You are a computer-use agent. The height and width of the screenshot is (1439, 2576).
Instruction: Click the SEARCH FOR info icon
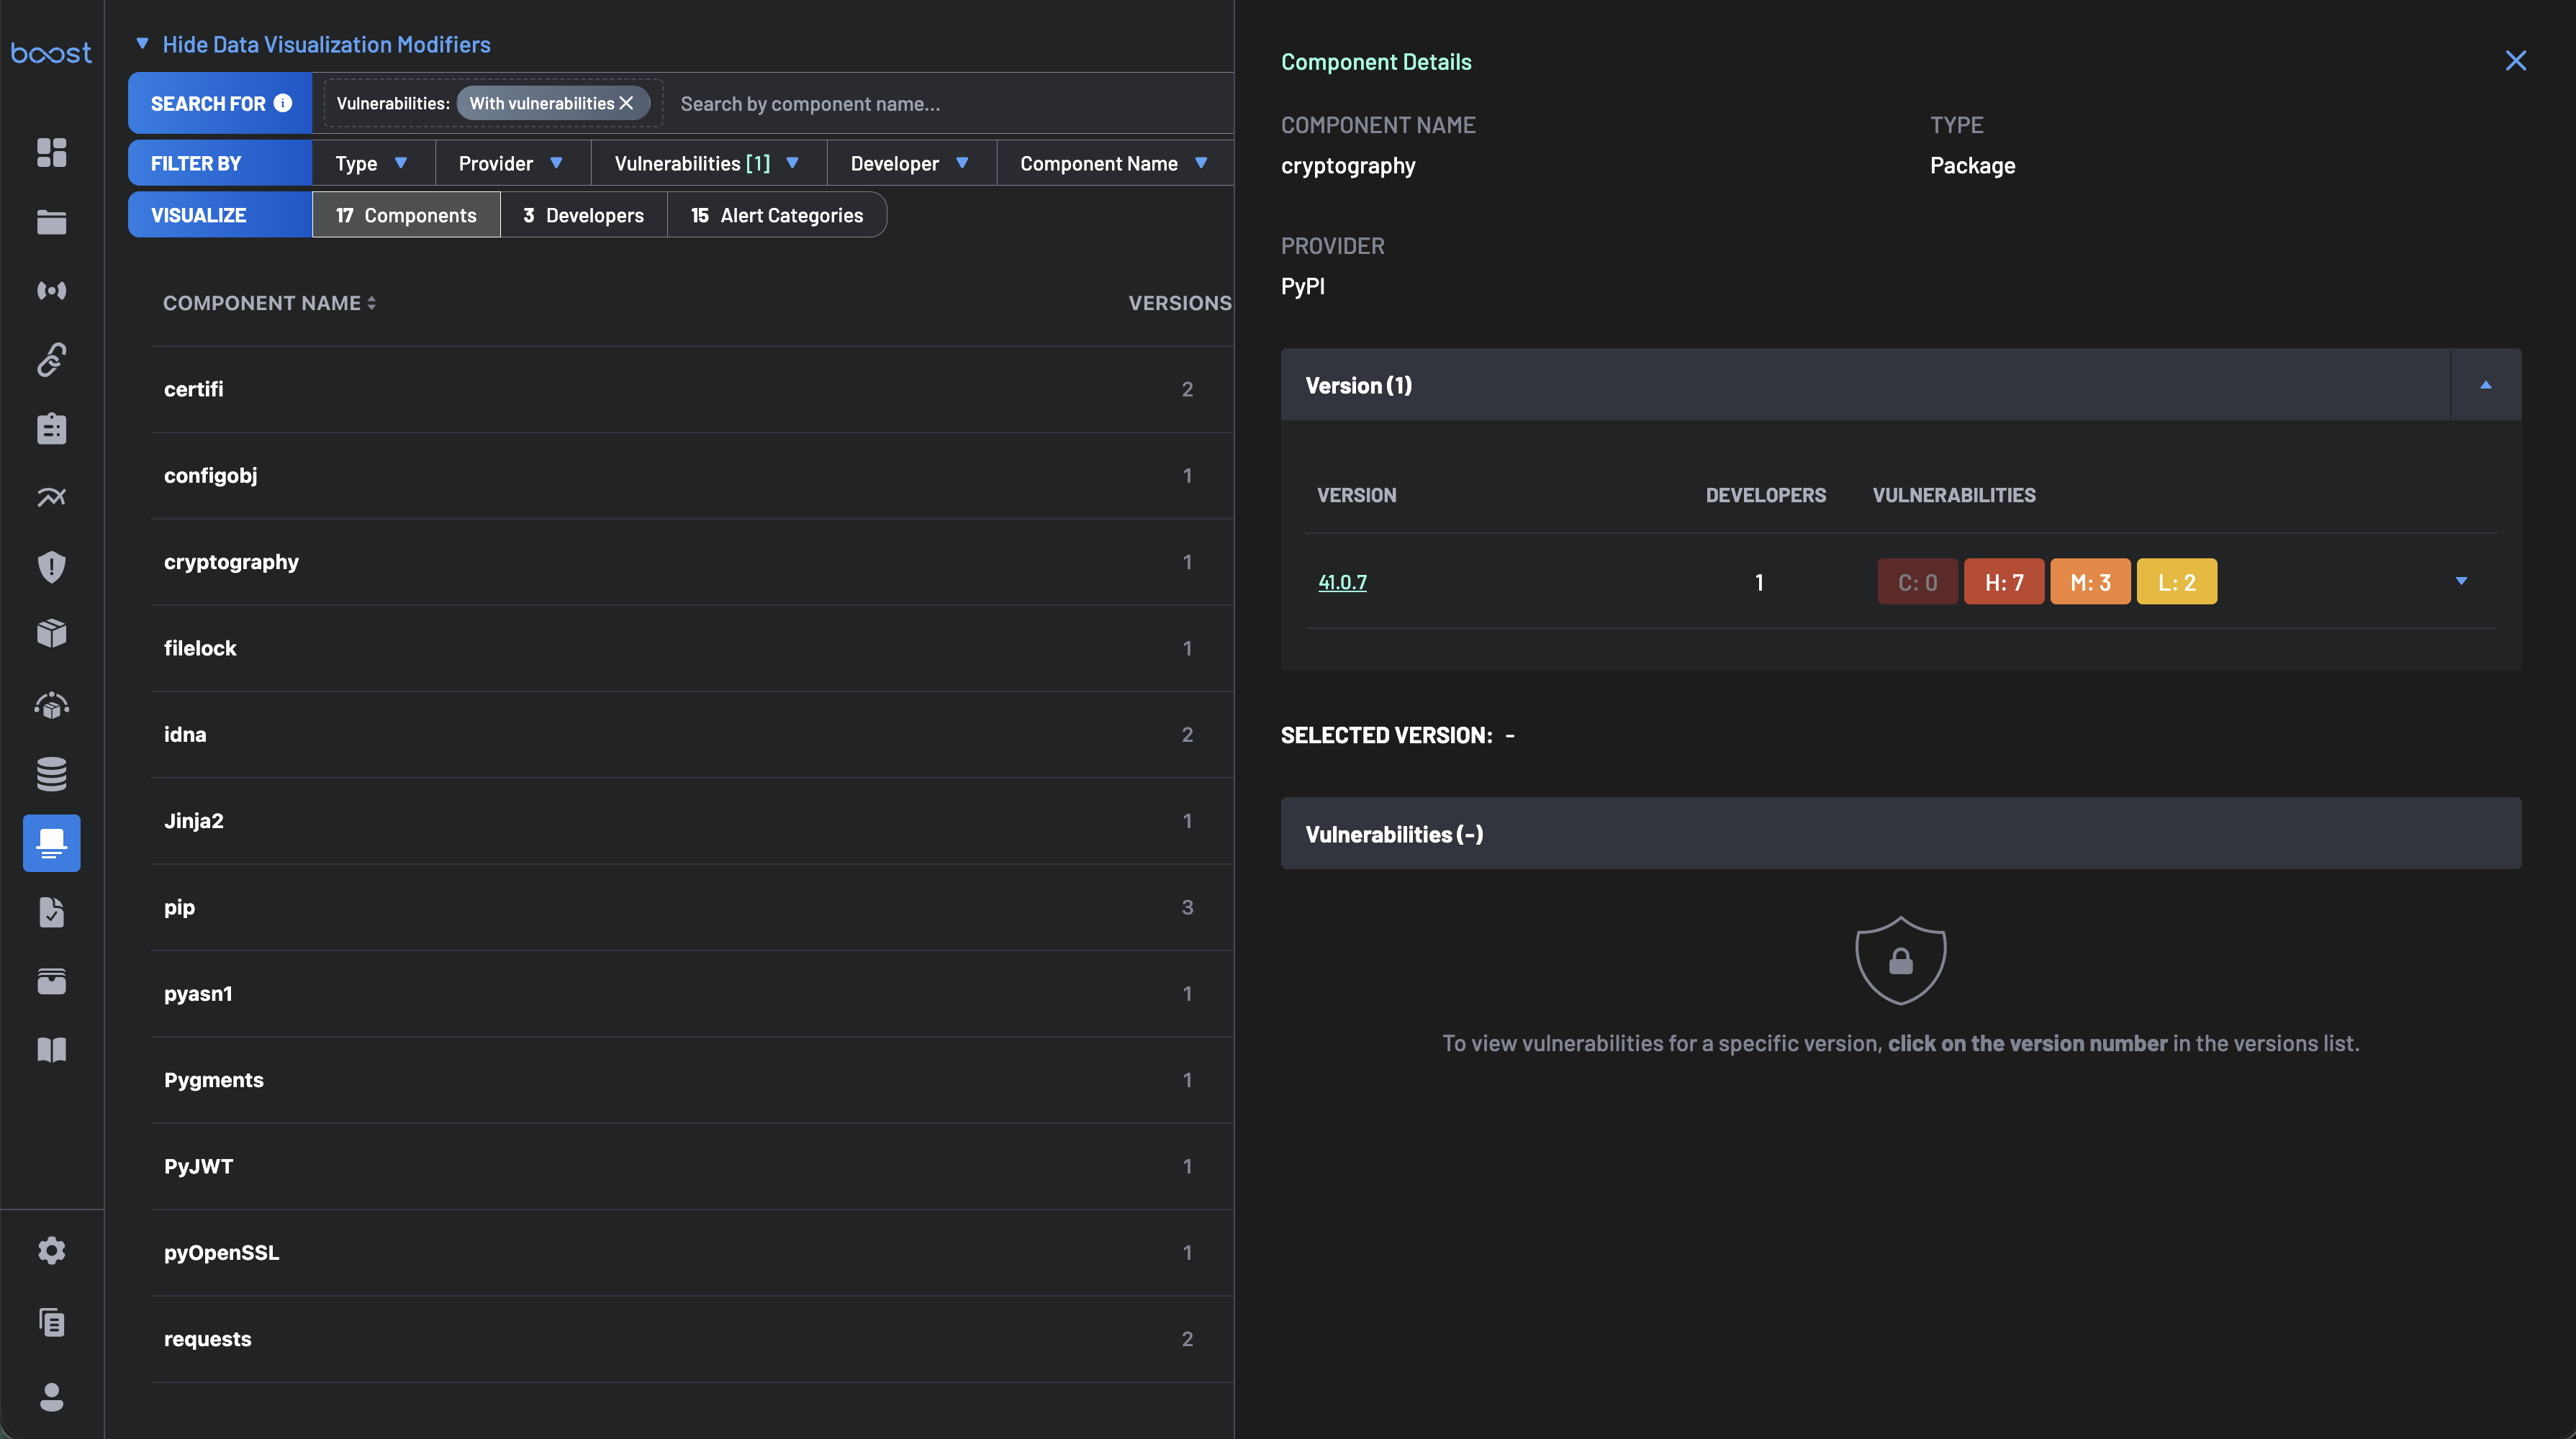click(x=283, y=103)
